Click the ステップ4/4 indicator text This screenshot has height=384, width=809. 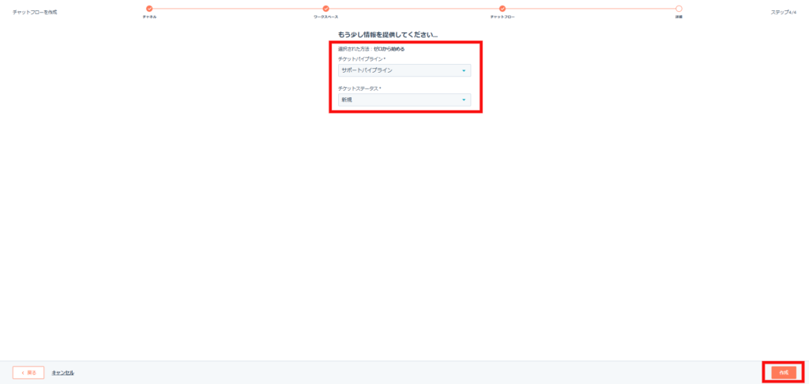pyautogui.click(x=784, y=13)
